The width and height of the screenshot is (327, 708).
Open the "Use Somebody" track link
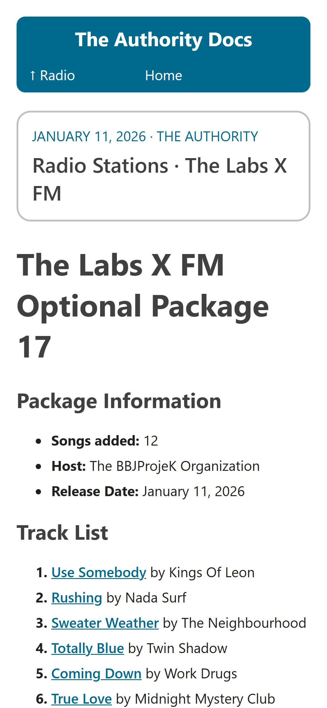pos(99,573)
